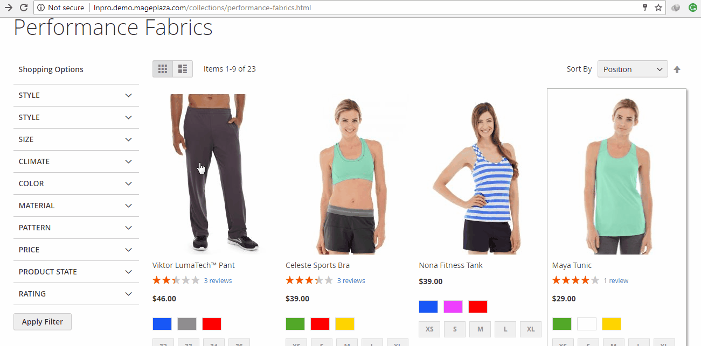Switch to grid view mode

[x=163, y=69]
